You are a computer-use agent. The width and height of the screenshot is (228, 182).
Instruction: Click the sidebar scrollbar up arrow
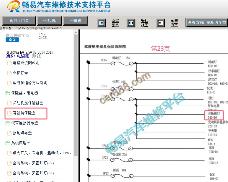[76, 32]
